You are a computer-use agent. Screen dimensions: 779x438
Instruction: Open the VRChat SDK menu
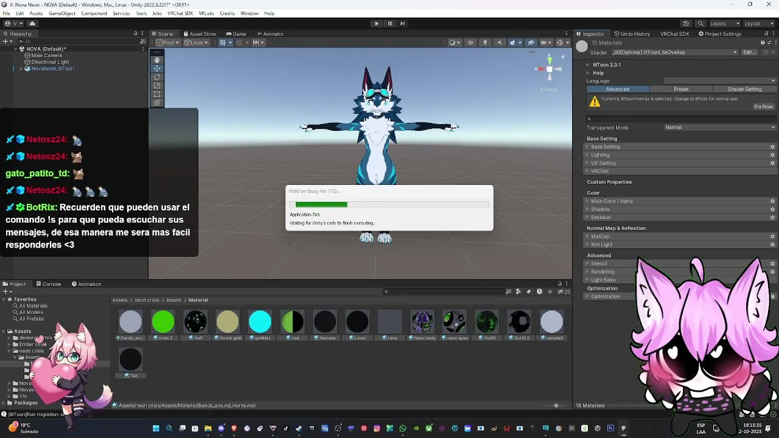[x=180, y=13]
